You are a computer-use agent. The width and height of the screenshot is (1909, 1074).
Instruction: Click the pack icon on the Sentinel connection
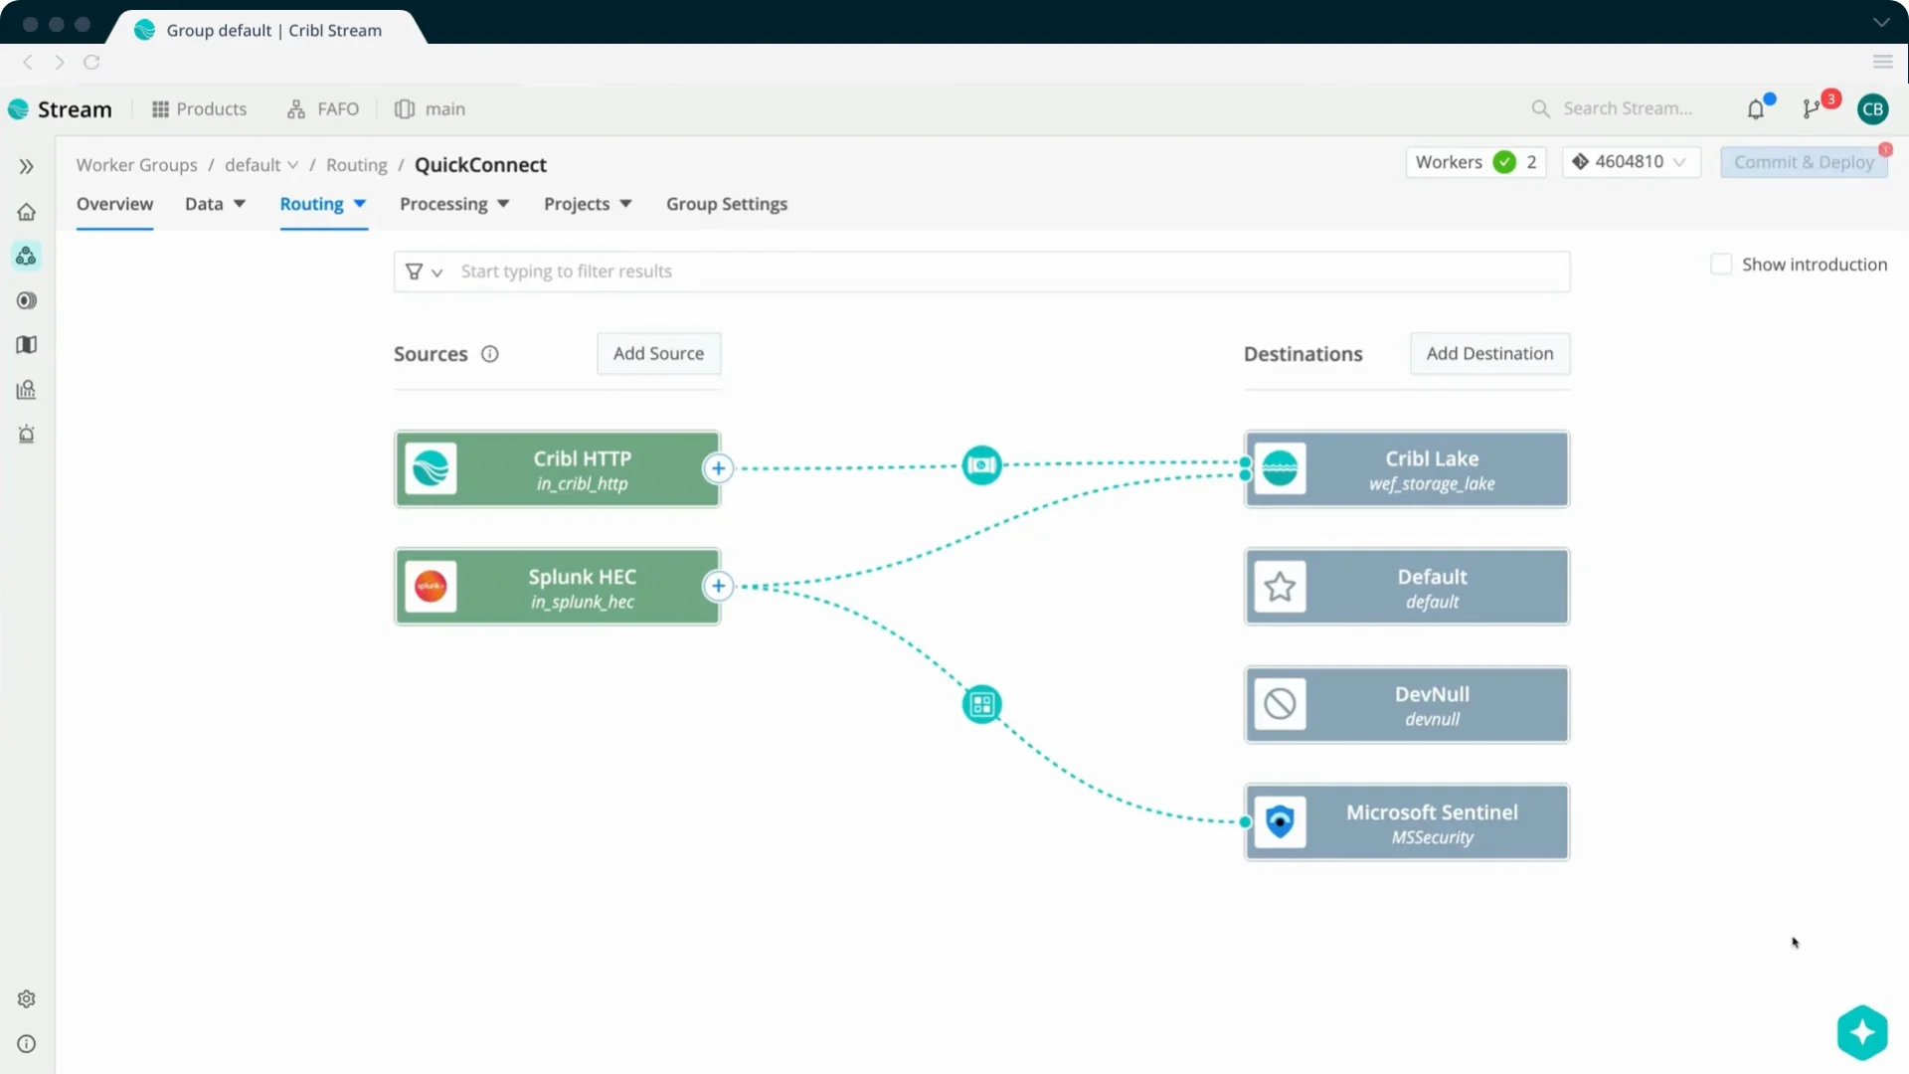click(x=981, y=704)
